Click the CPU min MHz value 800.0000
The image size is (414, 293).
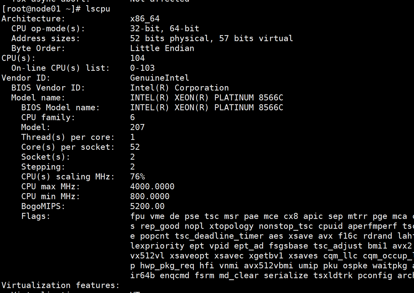(x=150, y=196)
